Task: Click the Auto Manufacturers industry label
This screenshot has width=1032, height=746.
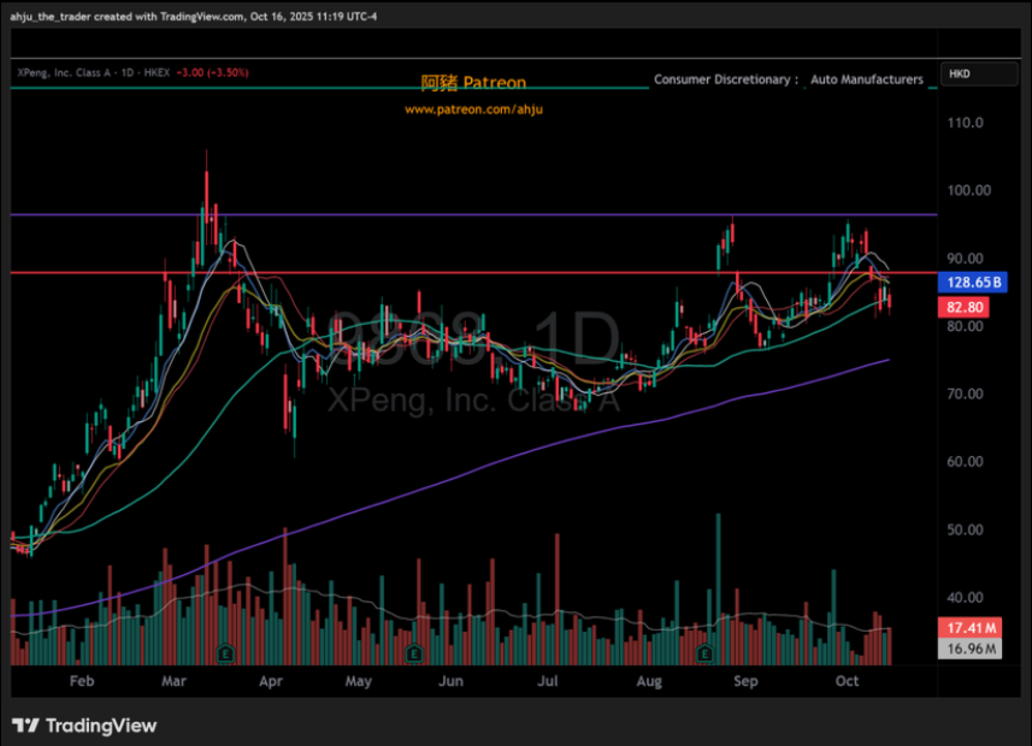Action: coord(866,79)
